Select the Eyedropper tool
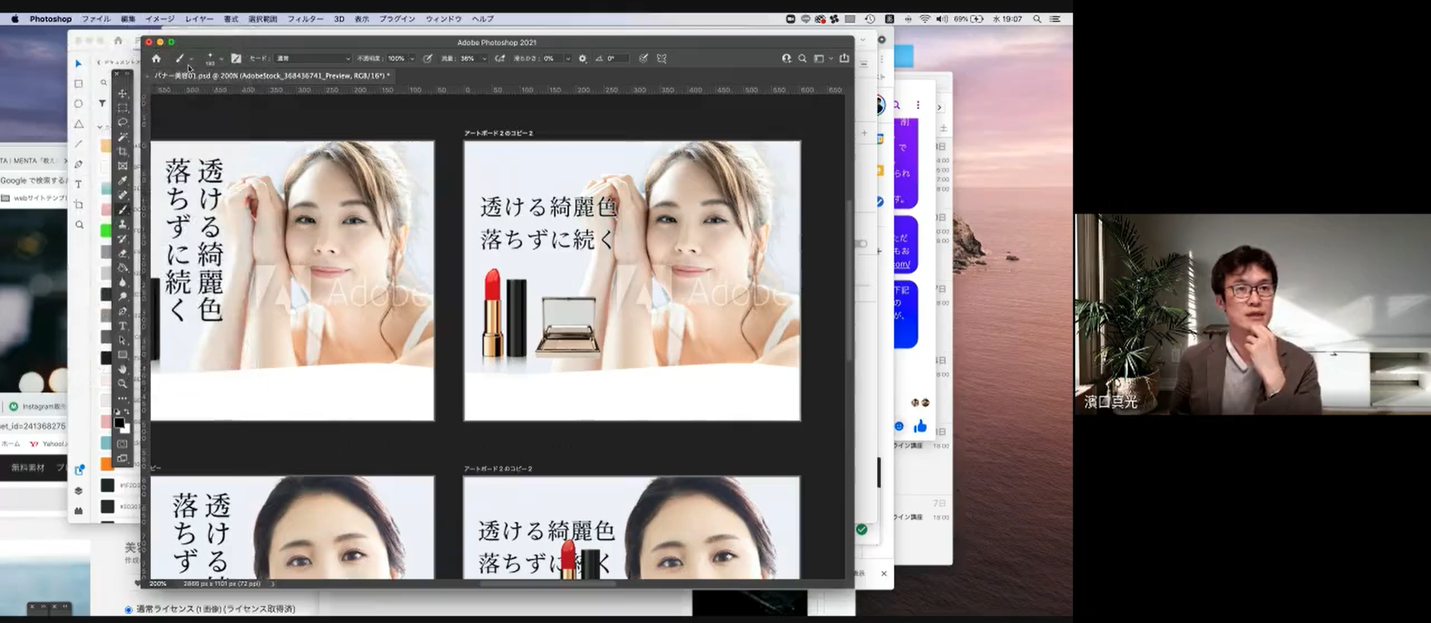The height and width of the screenshot is (623, 1431). click(122, 181)
